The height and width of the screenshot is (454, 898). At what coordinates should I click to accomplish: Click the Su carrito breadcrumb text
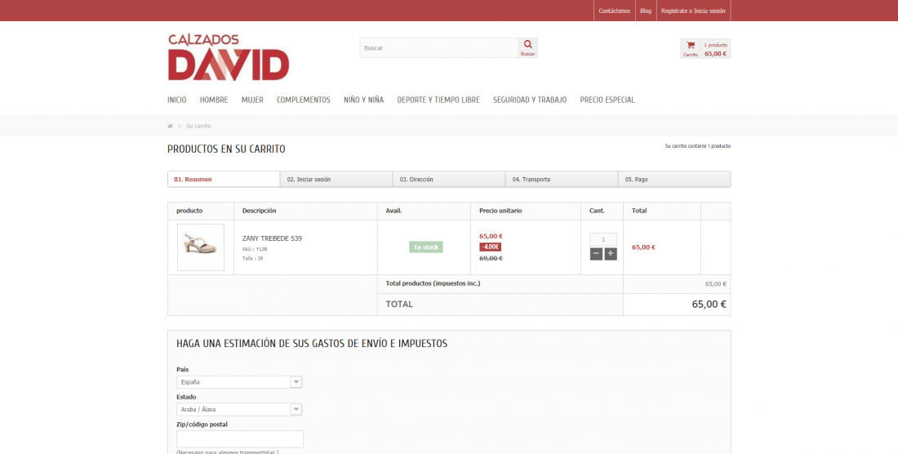(x=198, y=126)
